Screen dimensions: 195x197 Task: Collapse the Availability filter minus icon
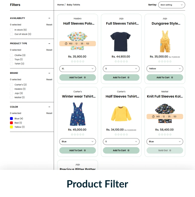point(49,18)
